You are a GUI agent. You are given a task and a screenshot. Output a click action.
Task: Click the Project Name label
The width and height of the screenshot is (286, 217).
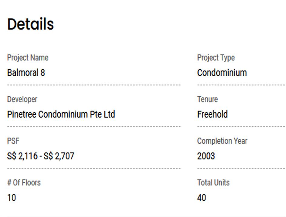click(x=28, y=58)
